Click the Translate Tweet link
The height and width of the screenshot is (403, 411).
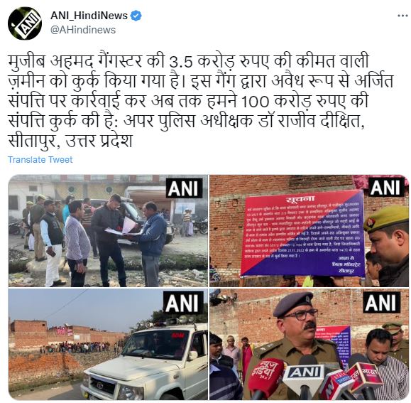(40, 160)
